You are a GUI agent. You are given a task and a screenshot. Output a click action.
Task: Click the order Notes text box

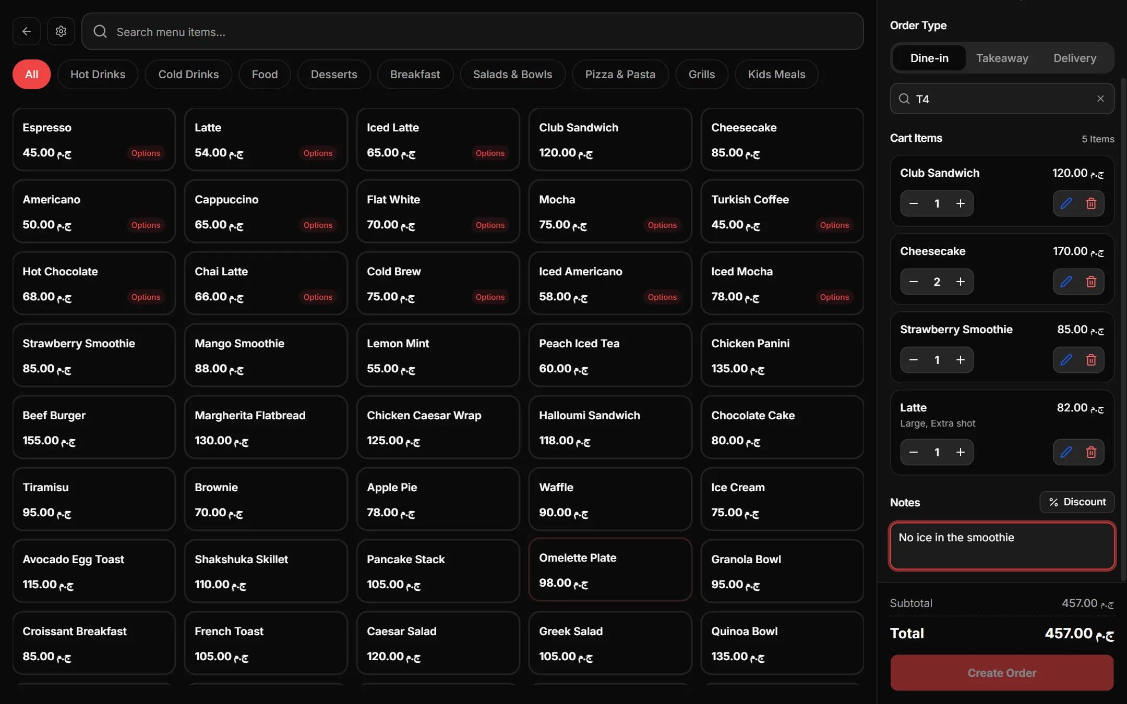[x=1002, y=546]
